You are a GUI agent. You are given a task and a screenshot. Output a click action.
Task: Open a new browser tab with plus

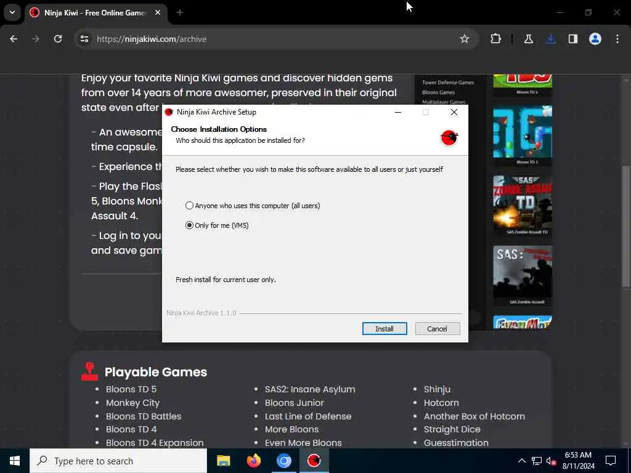[180, 13]
